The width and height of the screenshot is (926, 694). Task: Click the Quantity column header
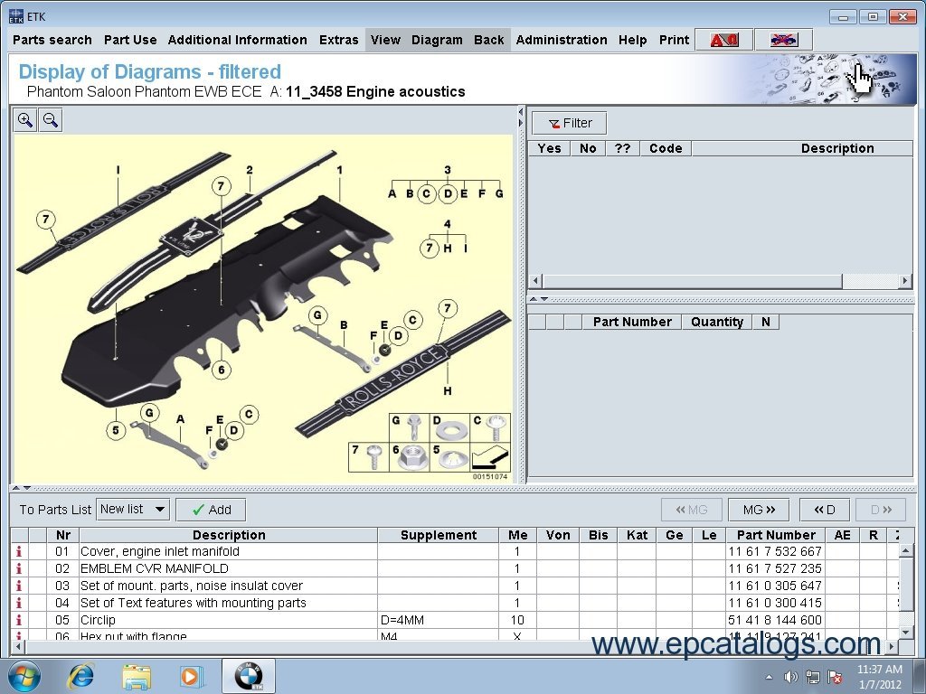[x=717, y=323]
